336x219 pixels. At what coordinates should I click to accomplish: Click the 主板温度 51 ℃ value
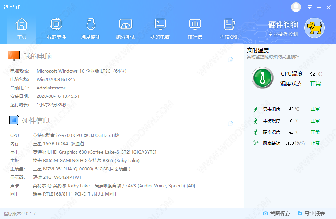[x=294, y=120]
